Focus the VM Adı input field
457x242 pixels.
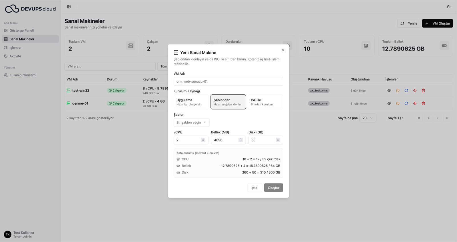click(228, 81)
